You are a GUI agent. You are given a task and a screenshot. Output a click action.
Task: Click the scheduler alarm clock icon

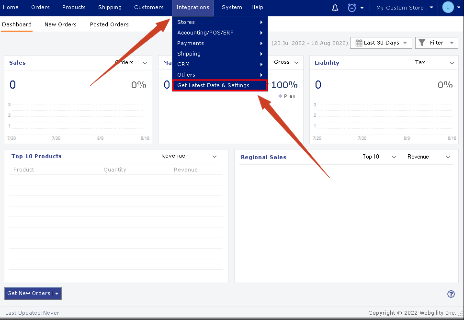(x=351, y=8)
